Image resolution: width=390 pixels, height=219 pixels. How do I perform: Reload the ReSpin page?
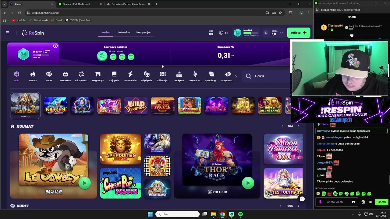pos(19,13)
